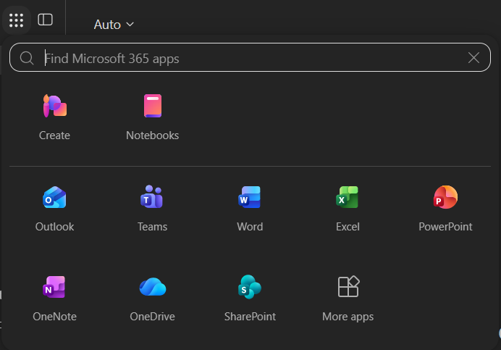501x350 pixels.
Task: Toggle the sidebar panel icon
Action: (x=45, y=20)
